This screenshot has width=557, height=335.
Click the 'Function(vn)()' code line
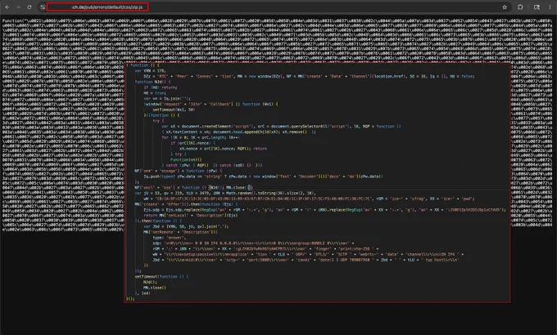pos(186,159)
